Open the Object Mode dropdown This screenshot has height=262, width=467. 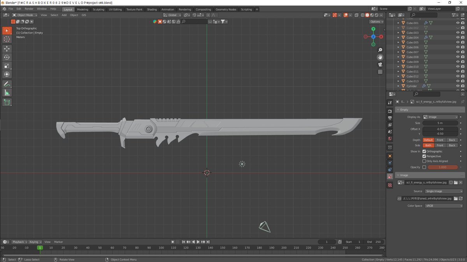pos(25,15)
